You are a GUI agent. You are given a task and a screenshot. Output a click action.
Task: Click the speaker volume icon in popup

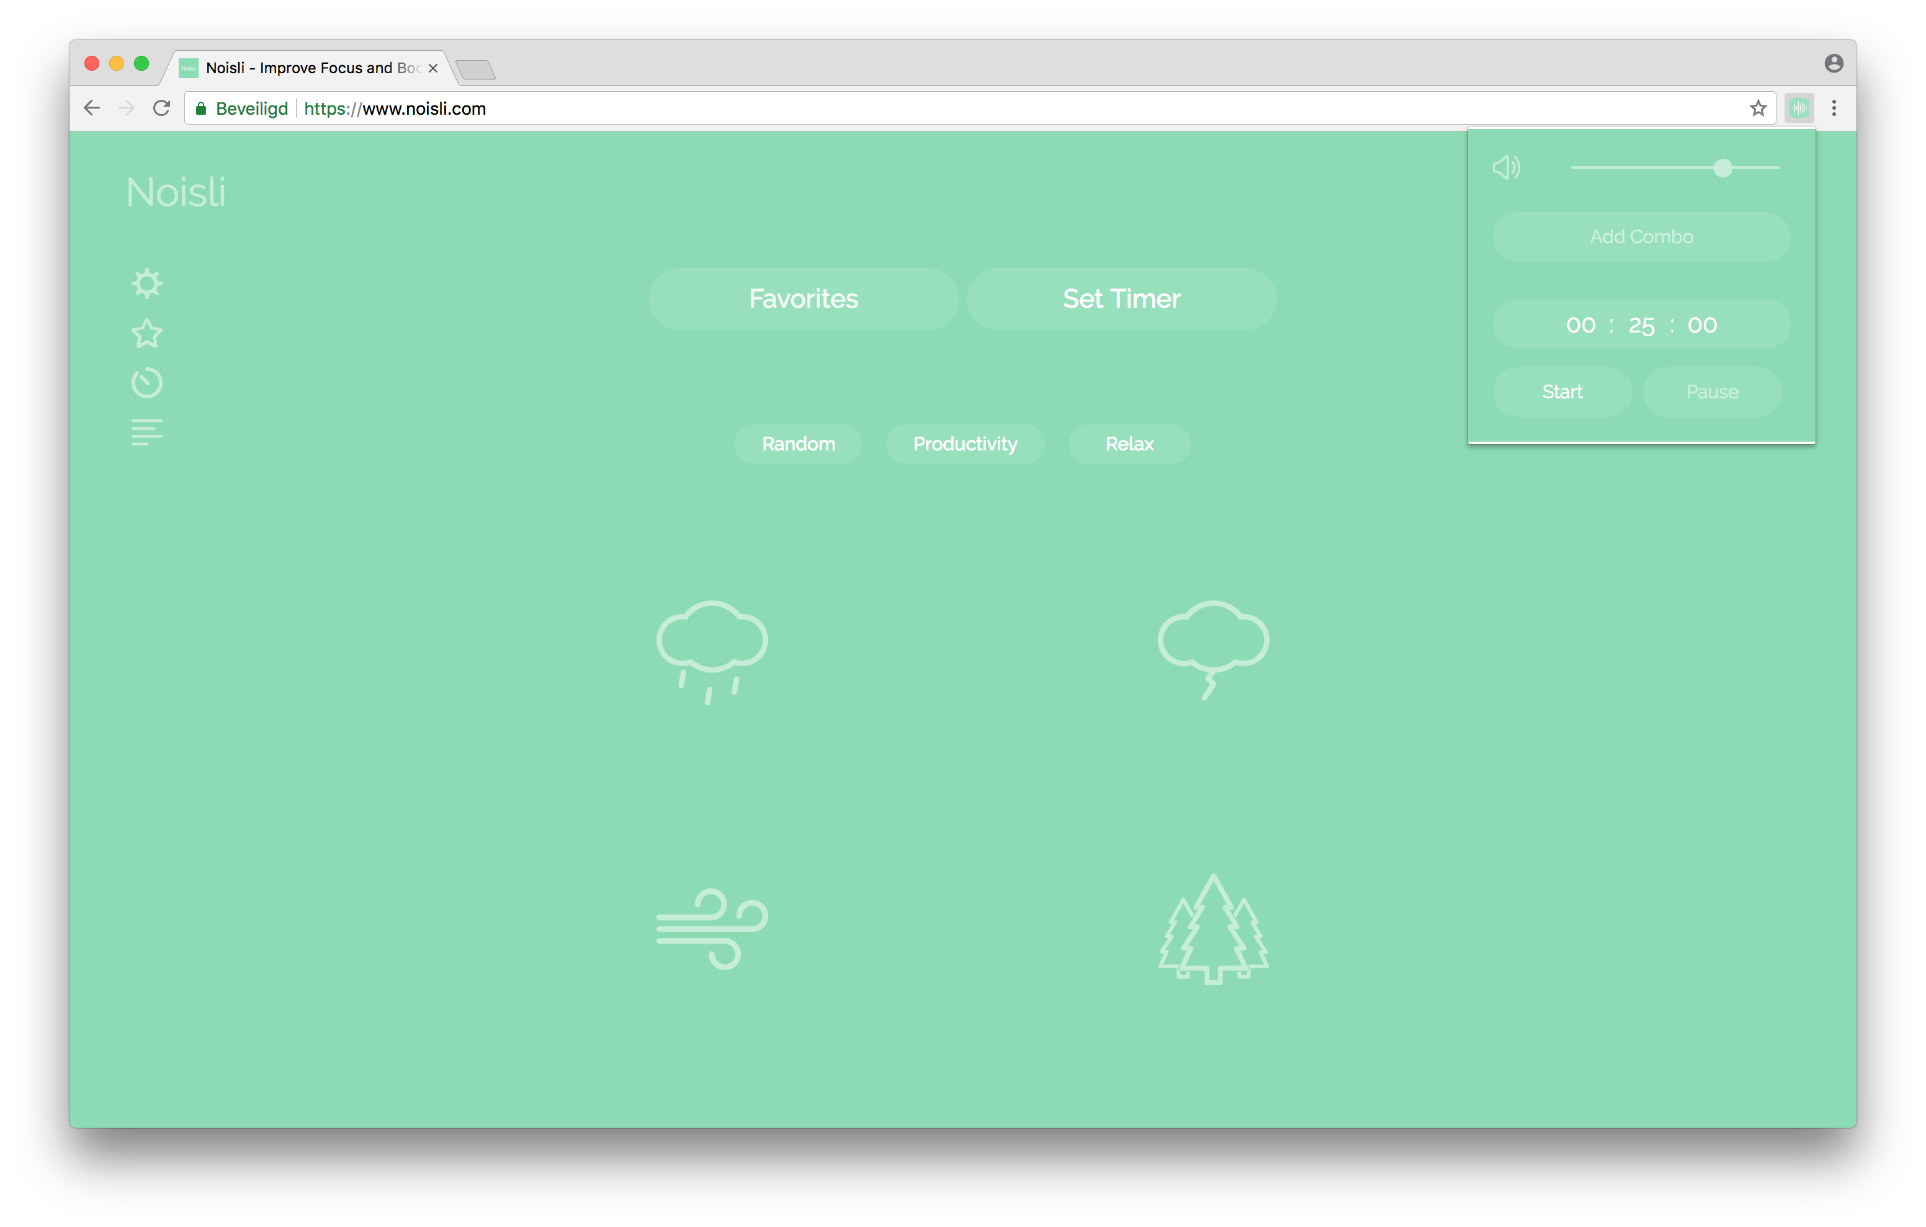pos(1506,167)
